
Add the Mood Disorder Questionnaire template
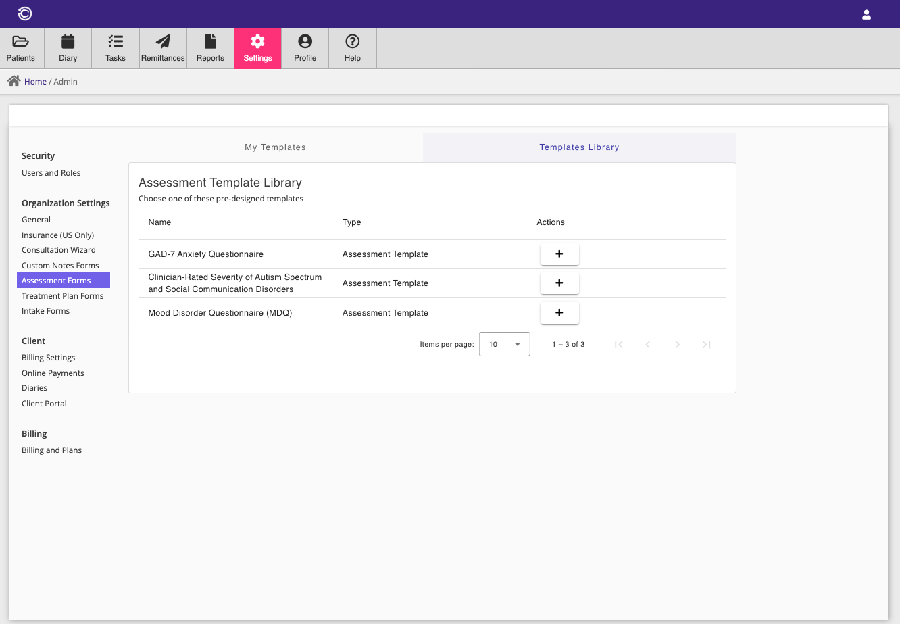click(559, 313)
